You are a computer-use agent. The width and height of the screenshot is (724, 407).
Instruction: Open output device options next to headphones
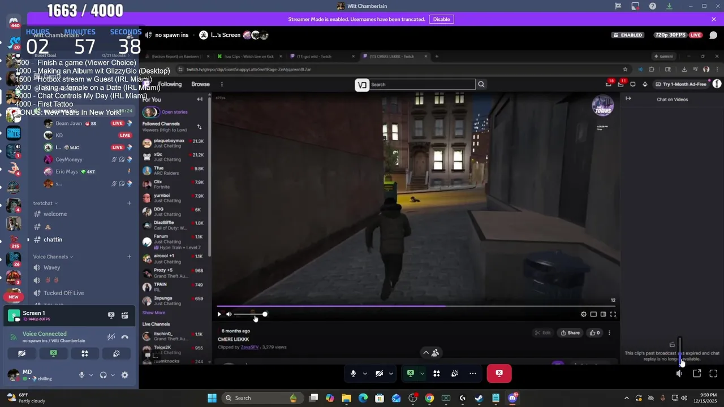click(112, 375)
